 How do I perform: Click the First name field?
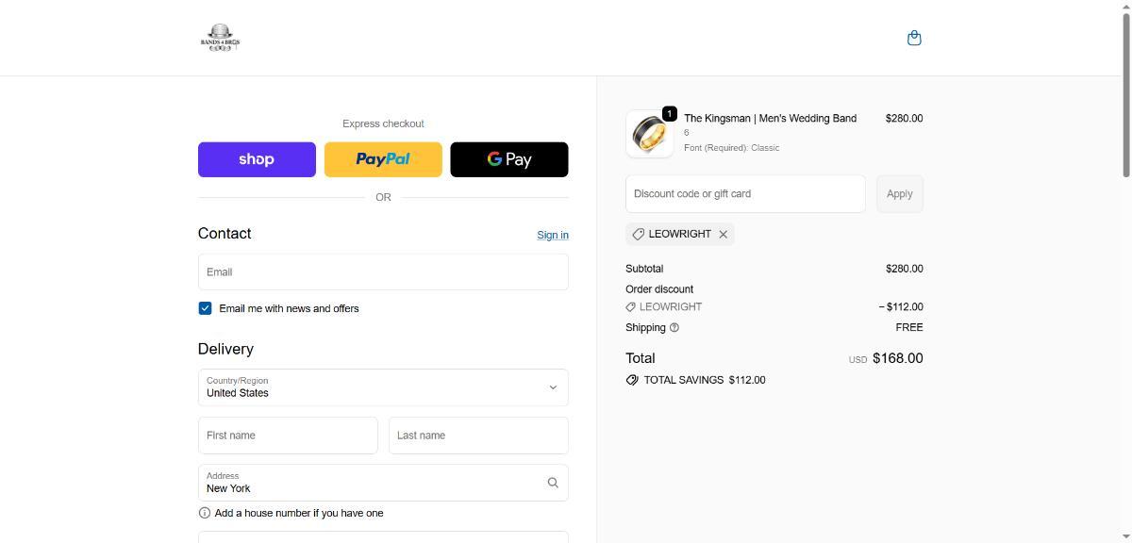click(x=288, y=436)
